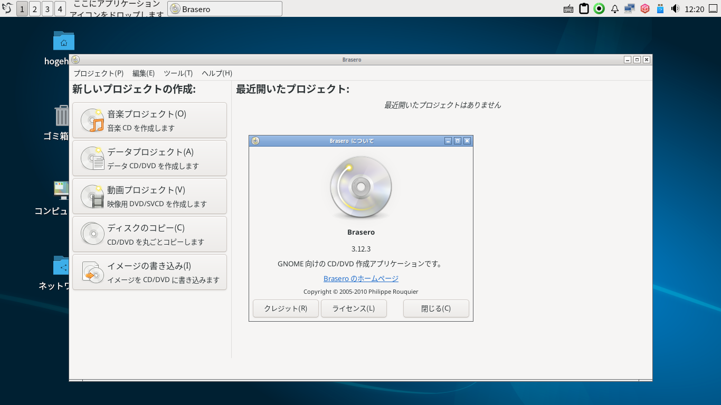
Task: Open notifications via the bell icon
Action: click(x=614, y=9)
